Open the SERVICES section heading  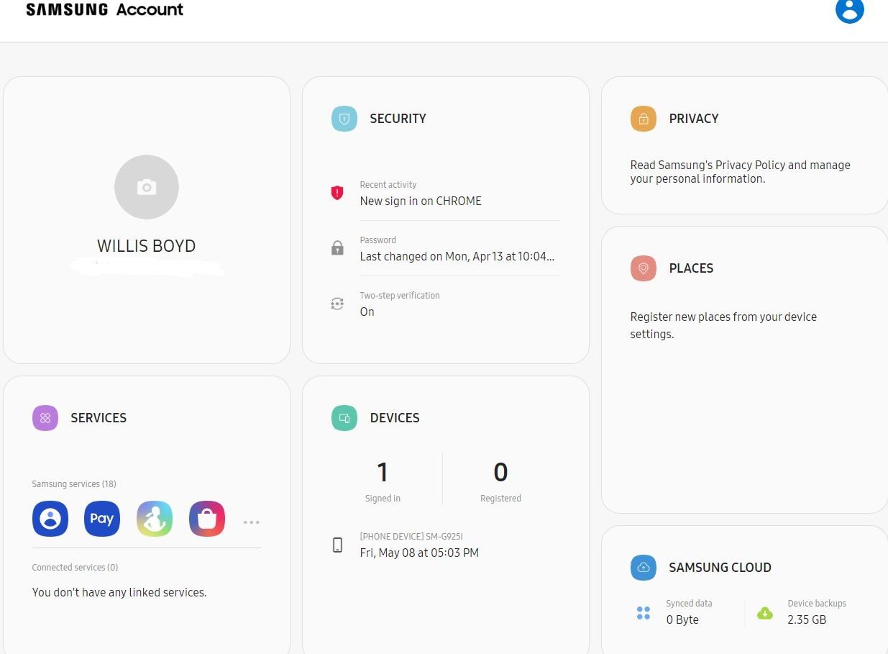tap(98, 418)
